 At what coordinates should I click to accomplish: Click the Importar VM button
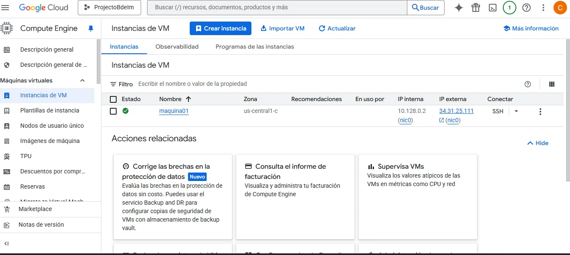pyautogui.click(x=283, y=28)
